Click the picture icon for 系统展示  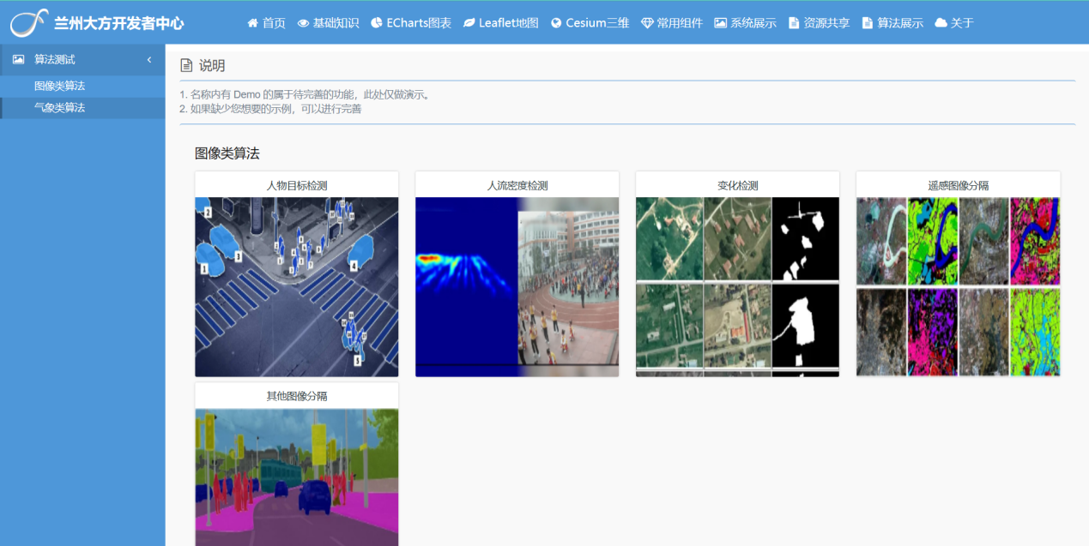(720, 23)
